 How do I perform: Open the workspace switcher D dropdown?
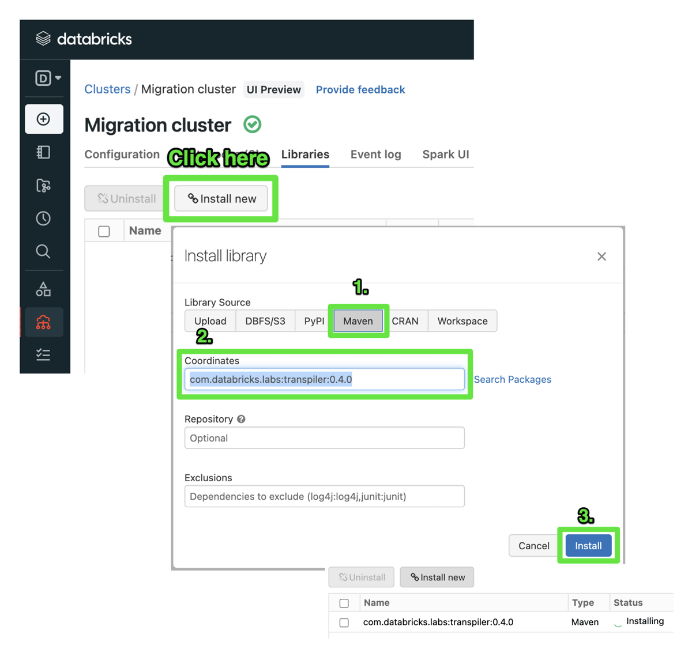[48, 78]
